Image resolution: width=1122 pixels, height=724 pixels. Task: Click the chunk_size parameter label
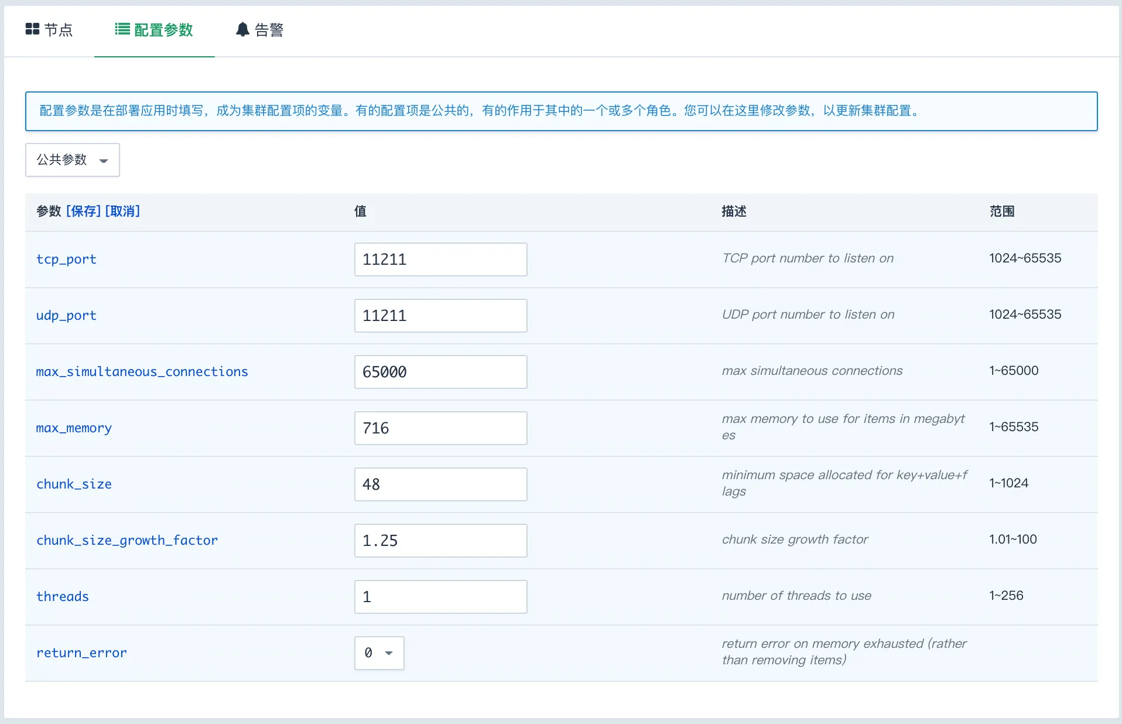tap(74, 484)
